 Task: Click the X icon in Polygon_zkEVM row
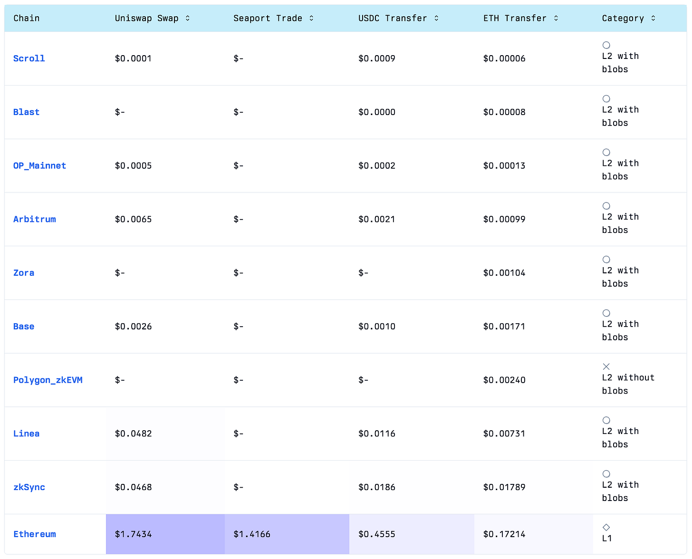pyautogui.click(x=606, y=366)
